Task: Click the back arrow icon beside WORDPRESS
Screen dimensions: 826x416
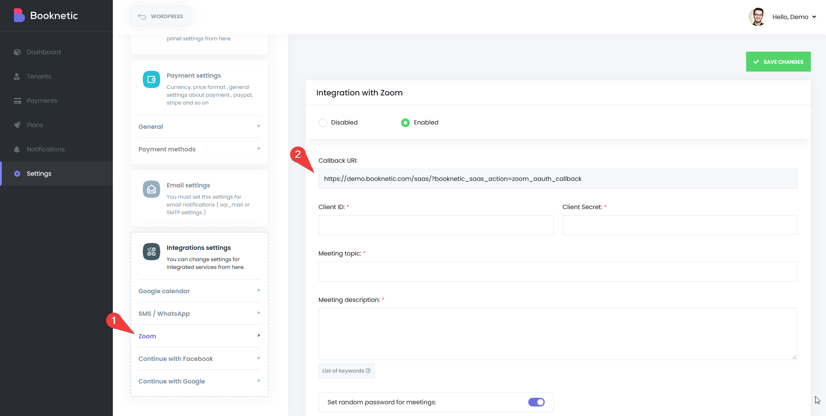Action: click(x=142, y=16)
